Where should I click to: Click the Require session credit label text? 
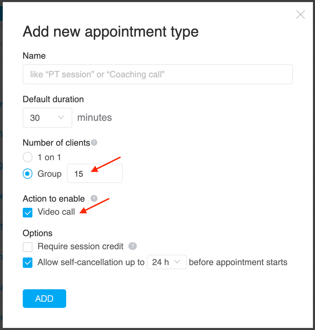pyautogui.click(x=81, y=246)
